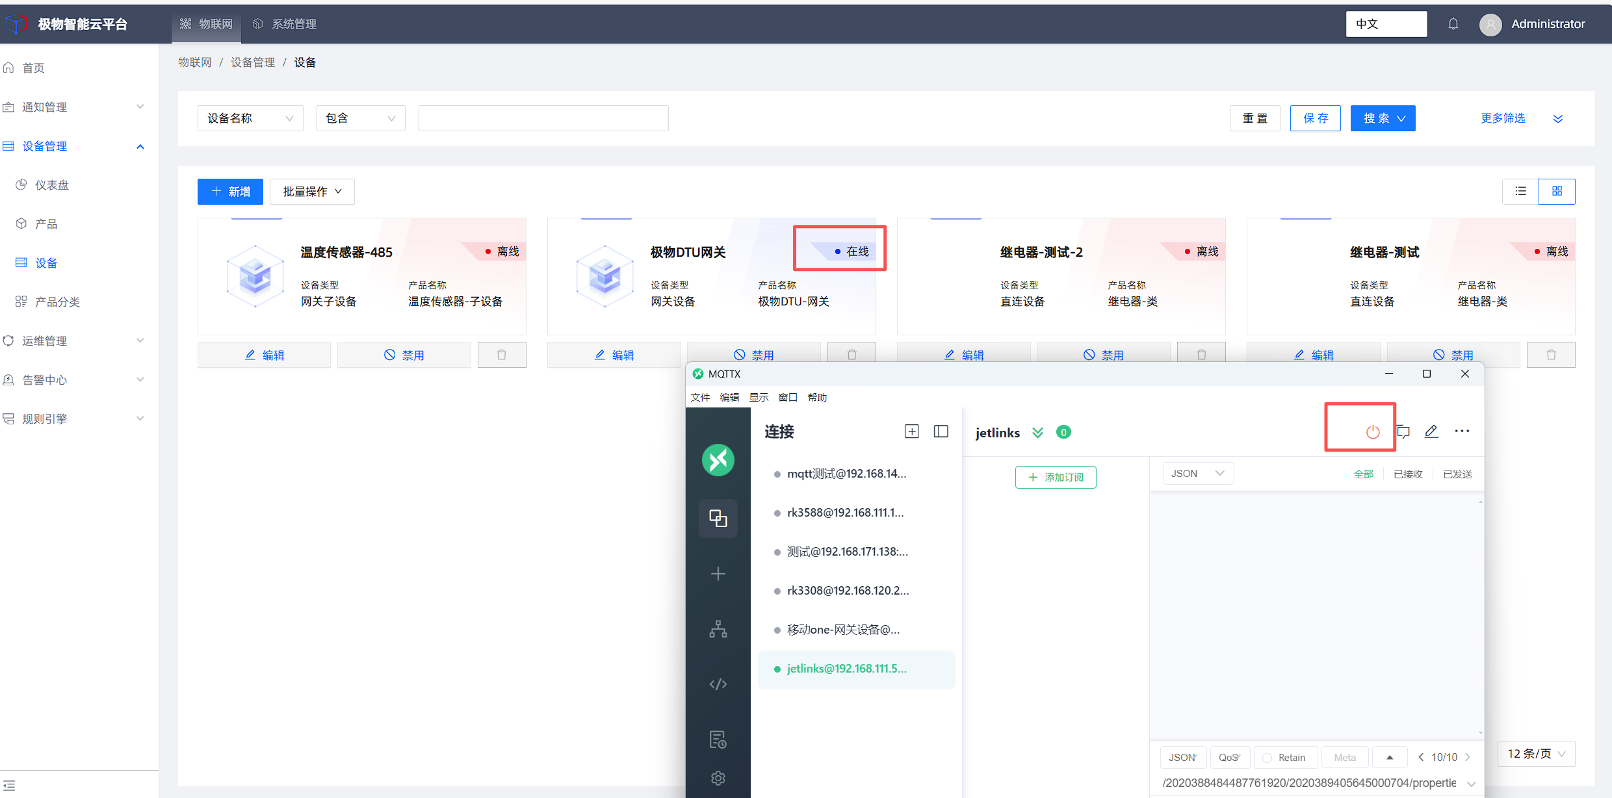The height and width of the screenshot is (798, 1612).
Task: Switch to list view layout
Action: [1520, 191]
